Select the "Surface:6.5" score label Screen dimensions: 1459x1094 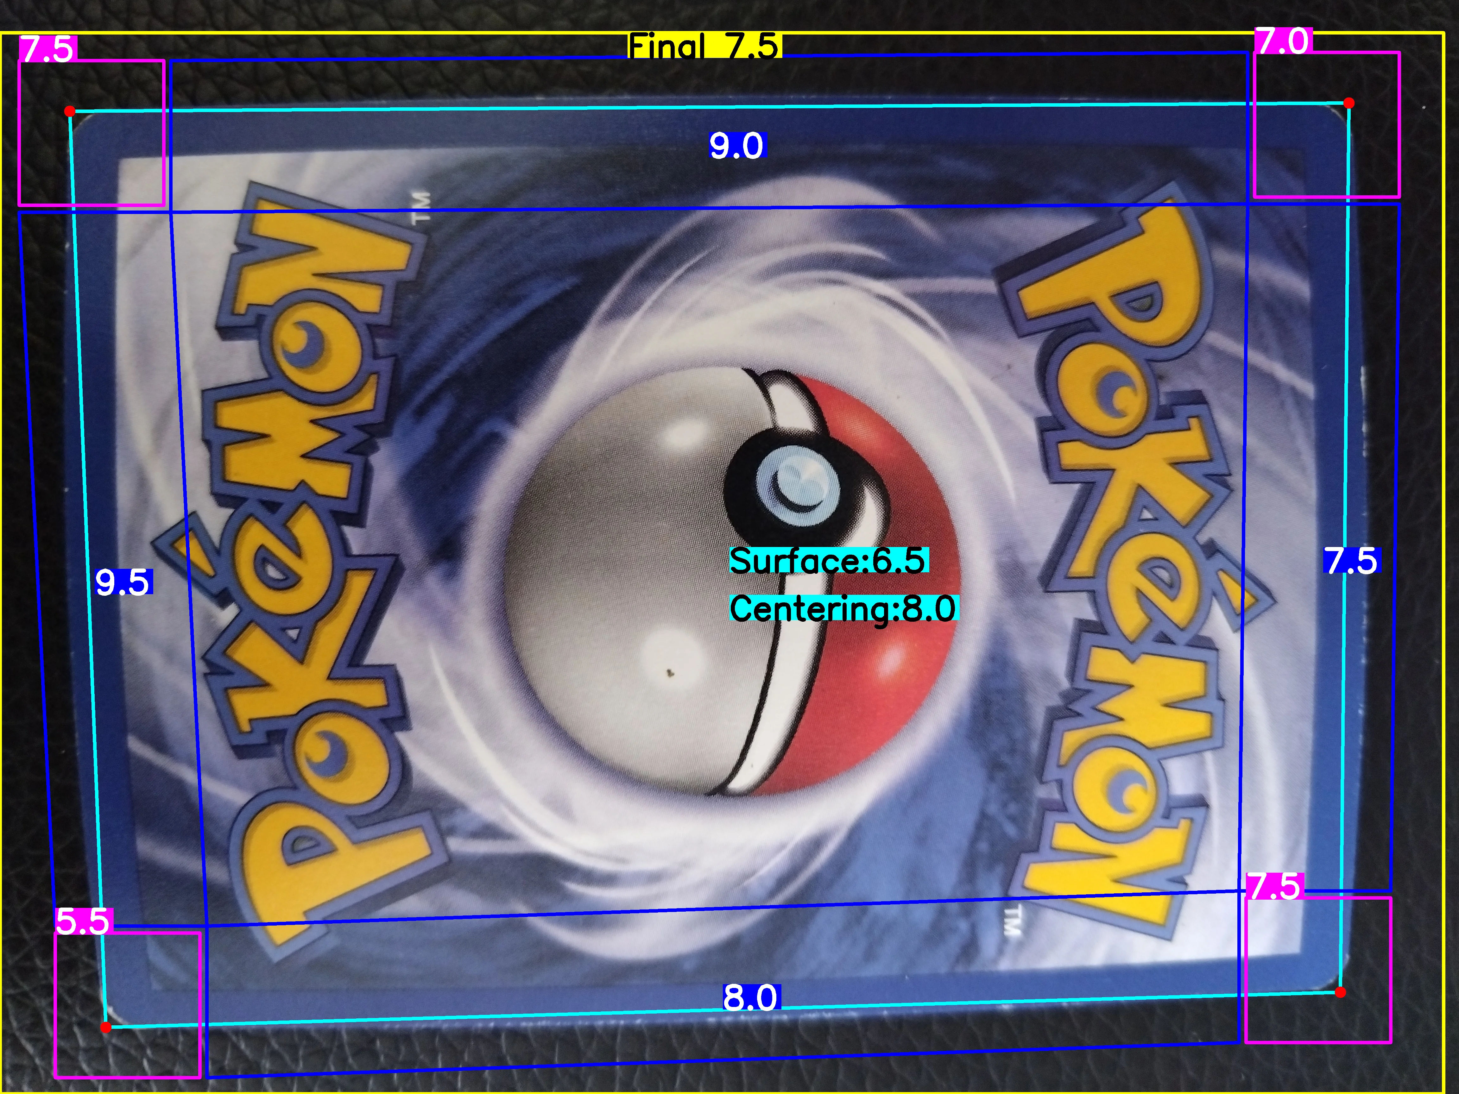tap(829, 560)
